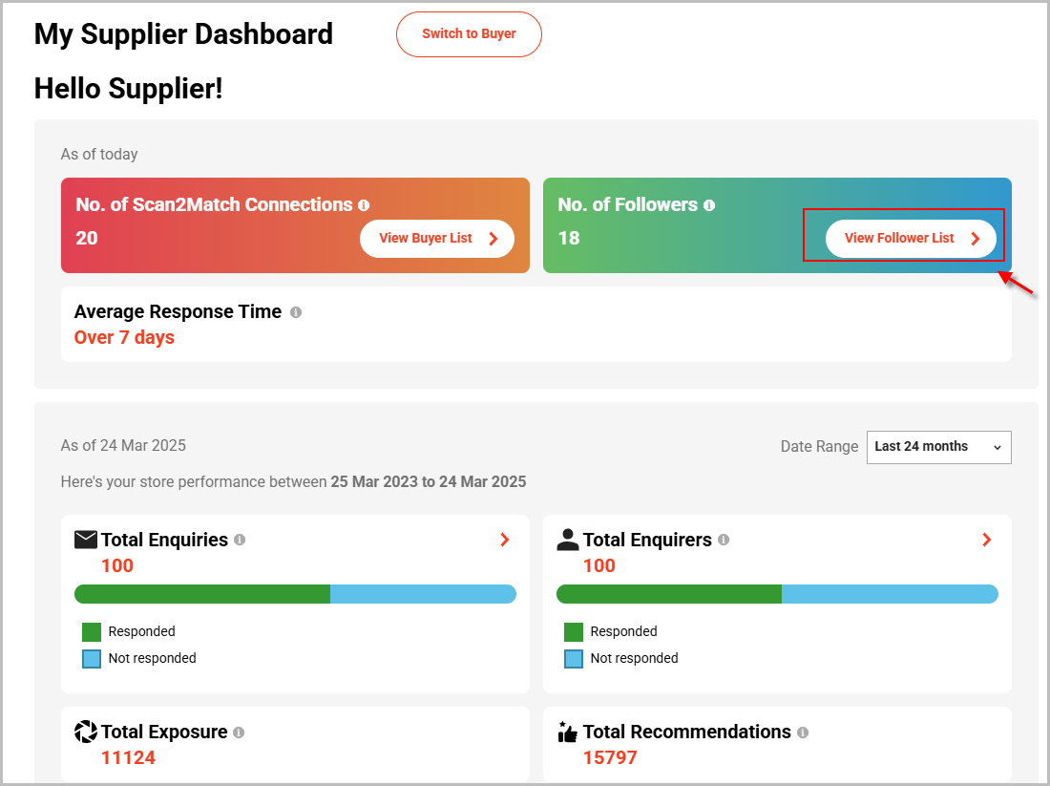This screenshot has height=786, width=1050.
Task: Click info icon beside Scan2Match Connections
Action: tap(364, 205)
